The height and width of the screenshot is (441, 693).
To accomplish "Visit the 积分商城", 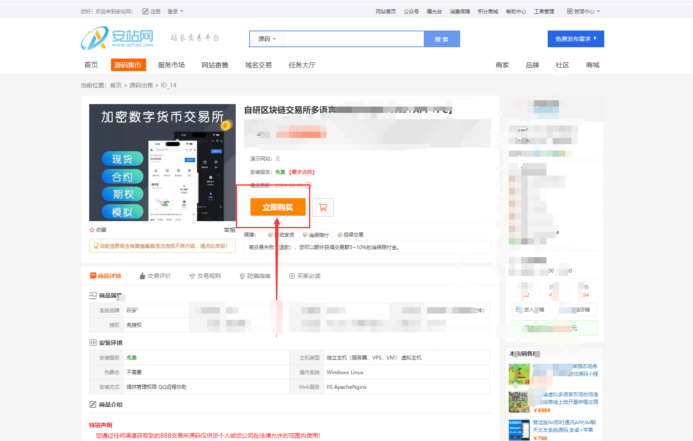I will tap(488, 11).
